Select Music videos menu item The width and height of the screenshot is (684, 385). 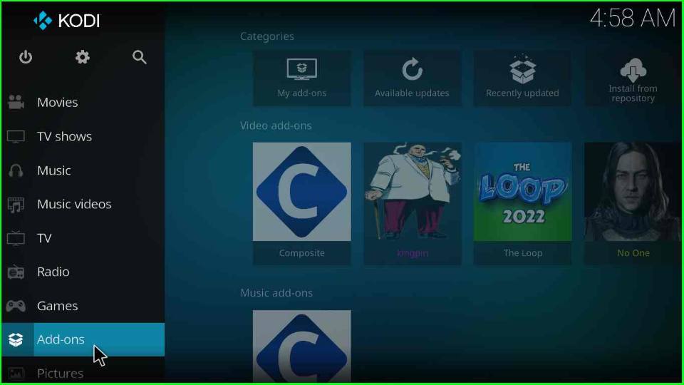pos(83,205)
